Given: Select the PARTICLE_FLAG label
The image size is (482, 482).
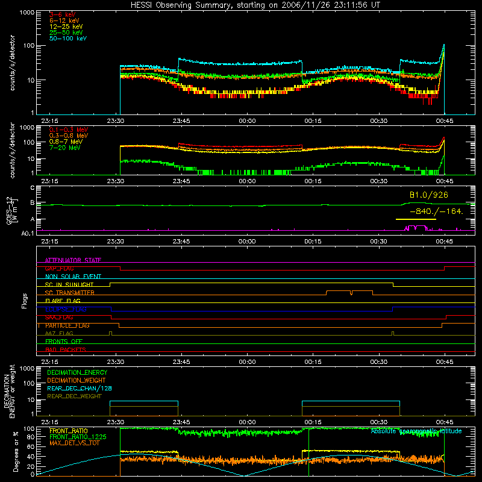Looking at the screenshot, I should [67, 325].
